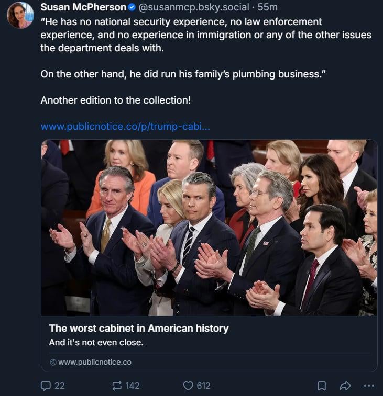The image size is (383, 396).
Task: Open the @susanmcp.bsky.social handle link
Action: [192, 7]
